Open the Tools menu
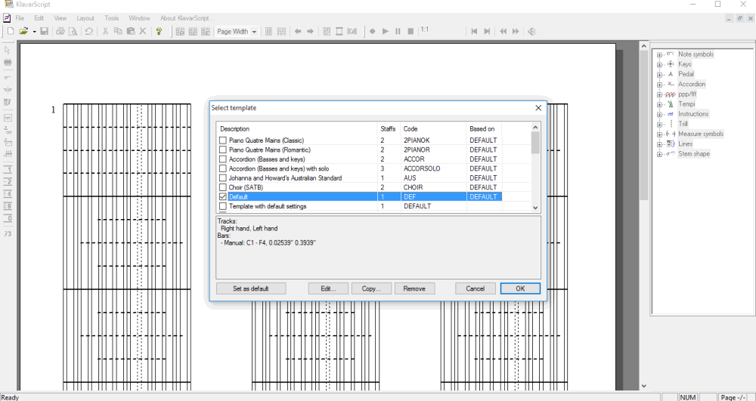Screen dimensions: 756x401 111,18
